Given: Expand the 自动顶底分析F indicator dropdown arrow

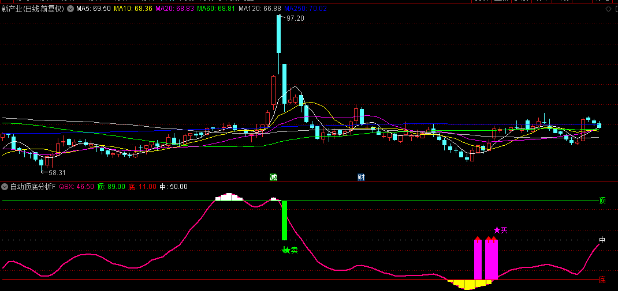Looking at the screenshot, I should tap(5, 187).
